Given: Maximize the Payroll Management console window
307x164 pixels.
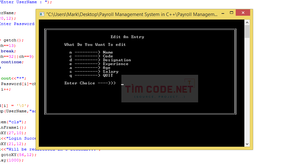Looking at the screenshot, I should (232, 13).
